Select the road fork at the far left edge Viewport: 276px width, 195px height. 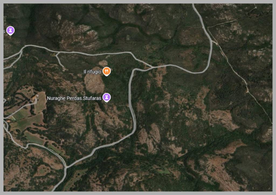(x=22, y=51)
